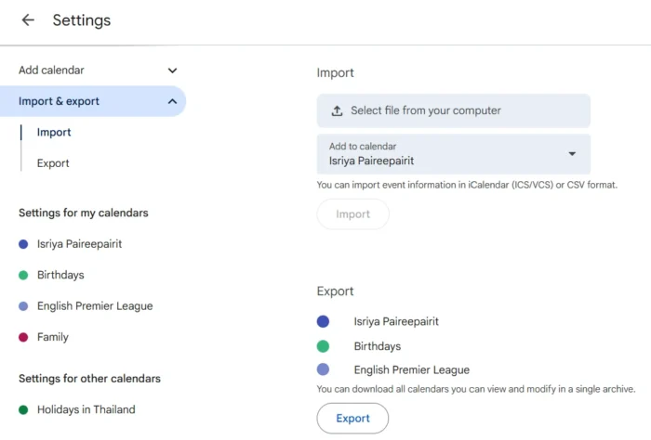This screenshot has height=440, width=651.
Task: Open Isriya Paireepairit calendar settings in sidebar
Action: 79,244
